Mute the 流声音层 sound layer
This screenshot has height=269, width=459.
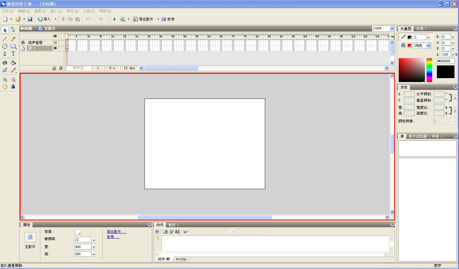(x=55, y=42)
